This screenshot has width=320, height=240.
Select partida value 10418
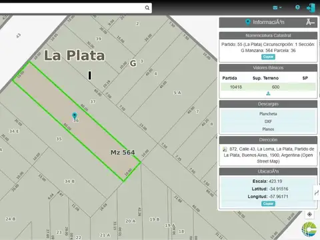pos(236,87)
